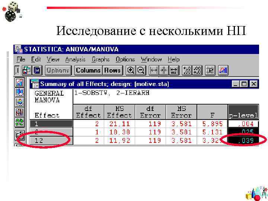This screenshot has height=201, width=268.
Task: Zoom out with the magnifier minus icon
Action: click(x=141, y=70)
